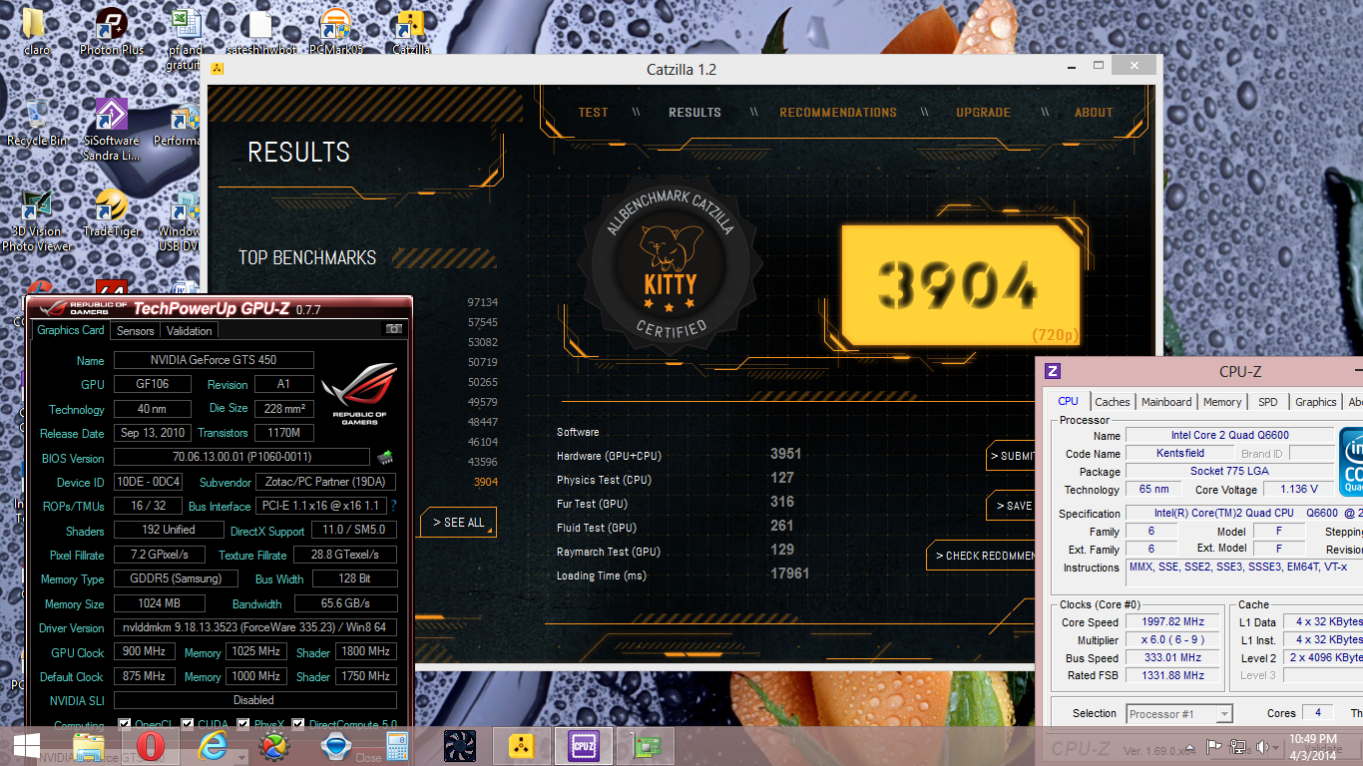1363x766 pixels.
Task: Open the PCMark05 desktop shortcut
Action: pyautogui.click(x=336, y=31)
